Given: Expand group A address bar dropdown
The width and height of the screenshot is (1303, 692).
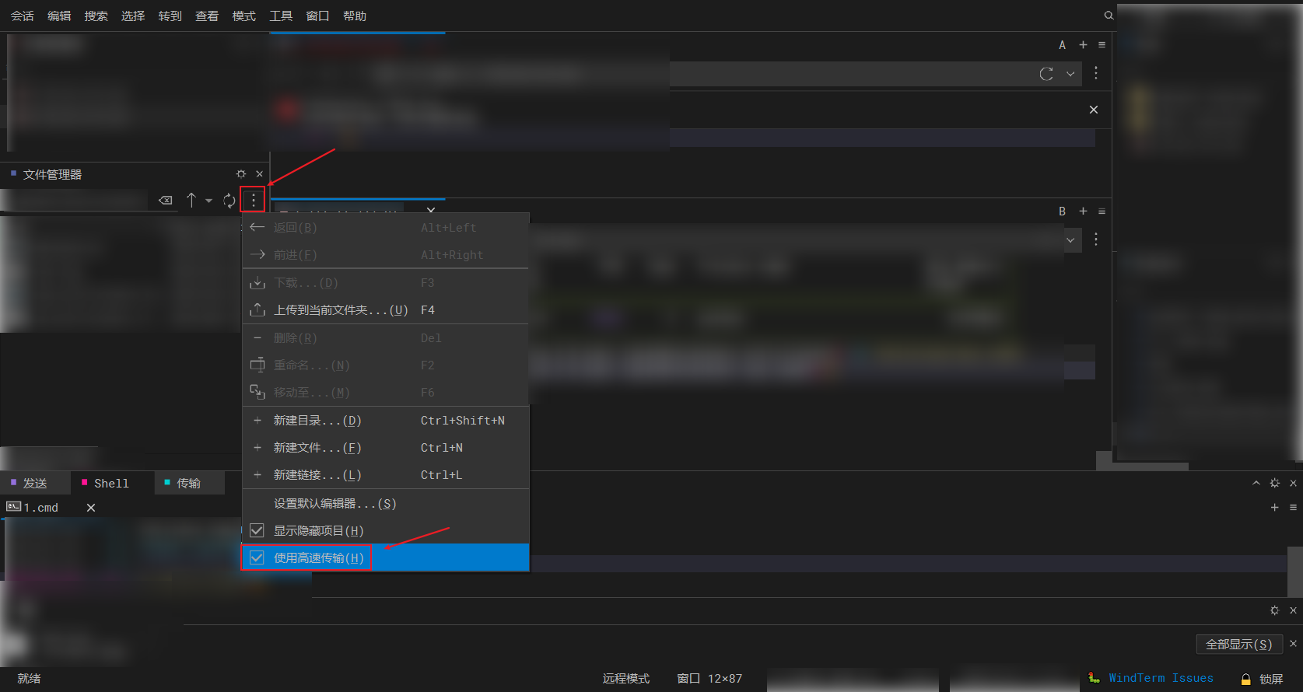Looking at the screenshot, I should 1070,74.
